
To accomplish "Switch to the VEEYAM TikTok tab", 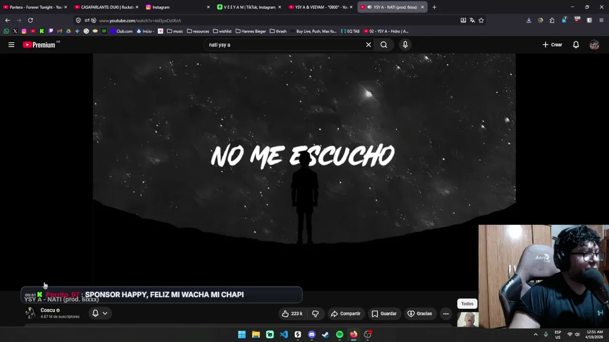I will [x=249, y=7].
